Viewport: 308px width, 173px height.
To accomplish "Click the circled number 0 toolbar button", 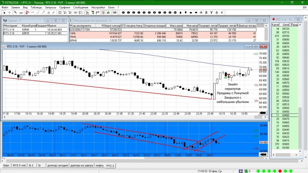I will pos(123,13).
